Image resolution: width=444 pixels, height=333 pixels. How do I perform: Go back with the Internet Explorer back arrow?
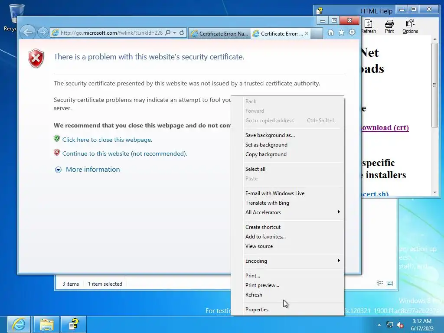point(28,33)
